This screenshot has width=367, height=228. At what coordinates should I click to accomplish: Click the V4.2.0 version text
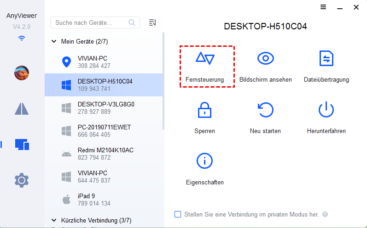tap(22, 27)
